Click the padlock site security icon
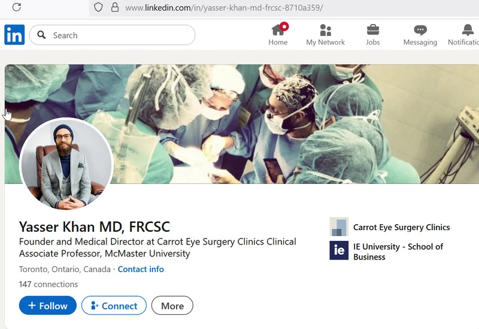The image size is (479, 329). click(114, 8)
